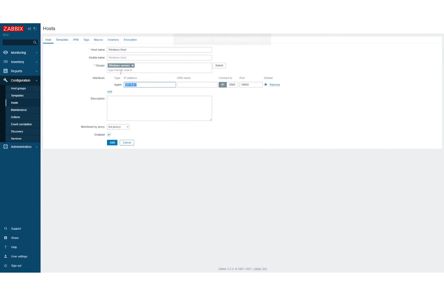This screenshot has width=444, height=296.
Task: Collapse the sidebar with the double-chevron icon
Action: click(29, 28)
